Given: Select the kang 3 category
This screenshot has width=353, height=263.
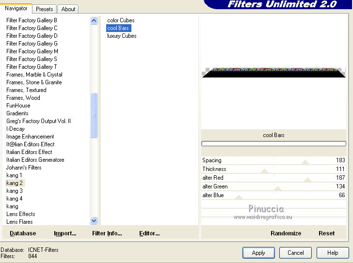Looking at the screenshot, I should [15, 191].
